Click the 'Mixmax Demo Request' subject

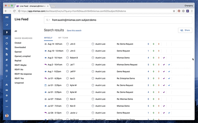click(x=127, y=65)
